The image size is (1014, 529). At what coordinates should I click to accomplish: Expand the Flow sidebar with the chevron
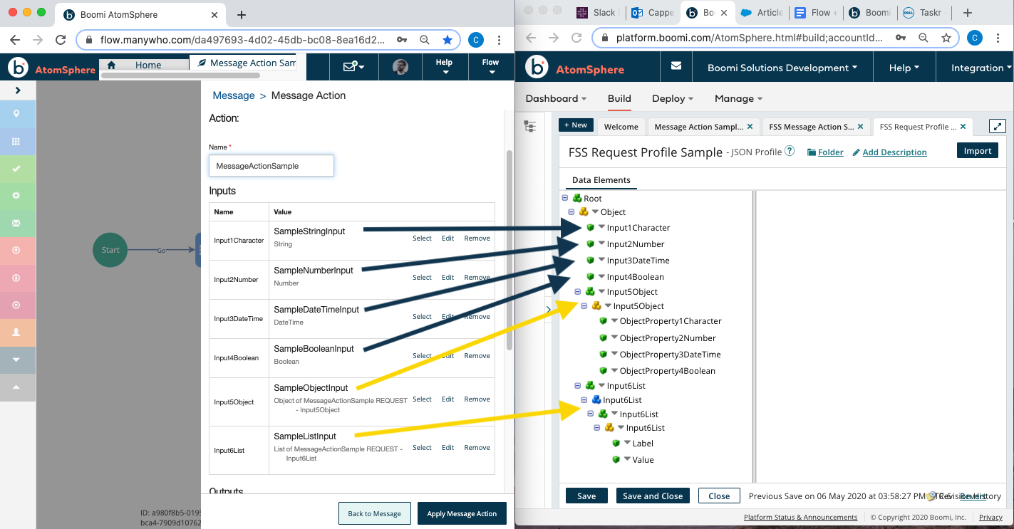tap(18, 90)
